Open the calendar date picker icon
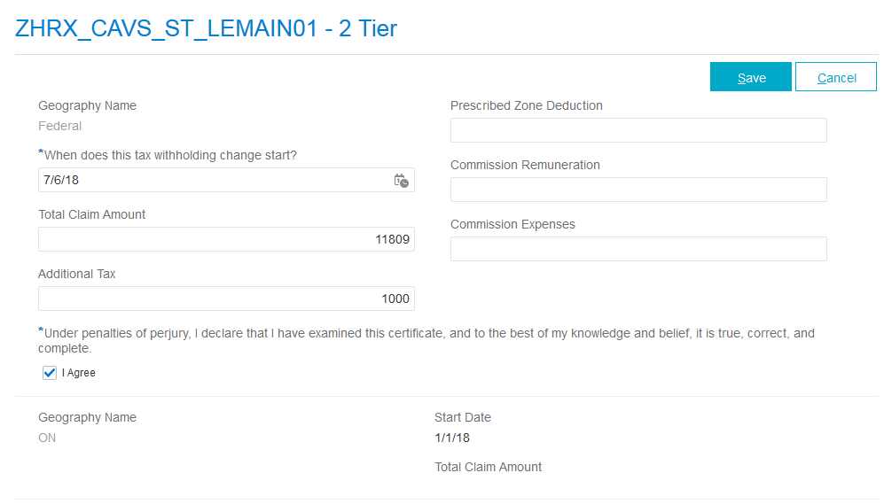884x504 pixels. (401, 181)
